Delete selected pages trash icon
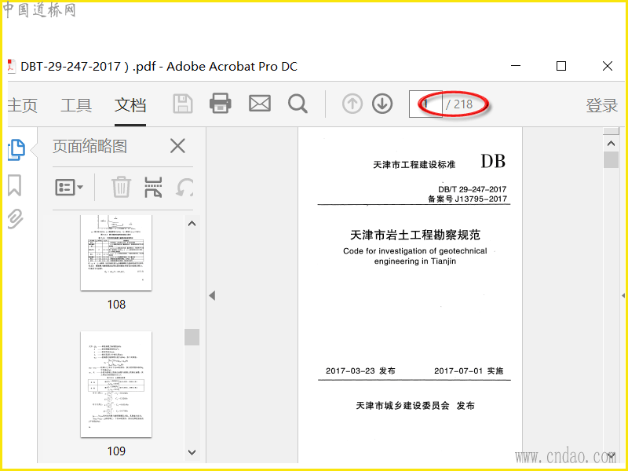Image resolution: width=628 pixels, height=471 pixels. tap(121, 187)
